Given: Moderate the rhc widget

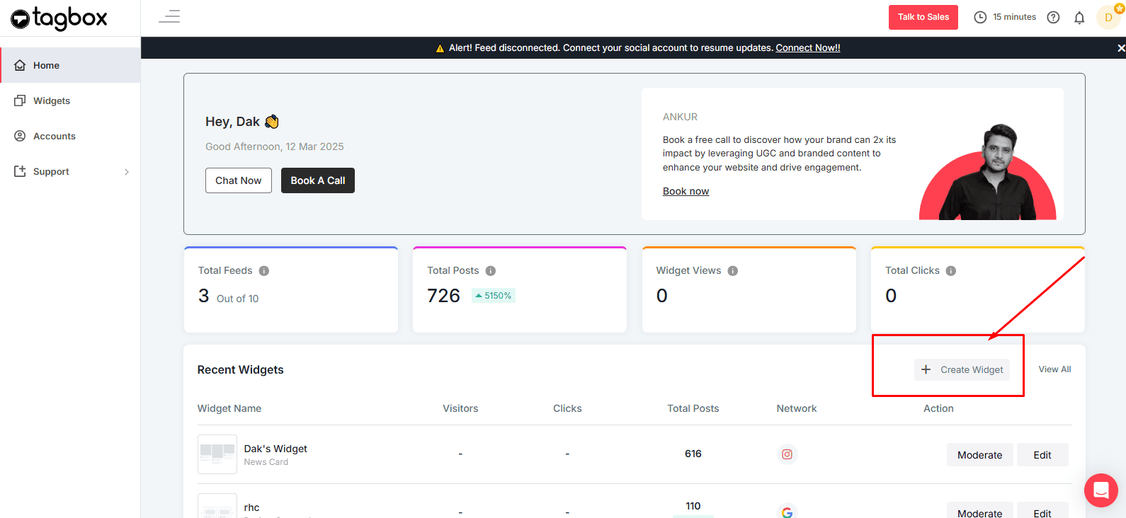Looking at the screenshot, I should [980, 511].
